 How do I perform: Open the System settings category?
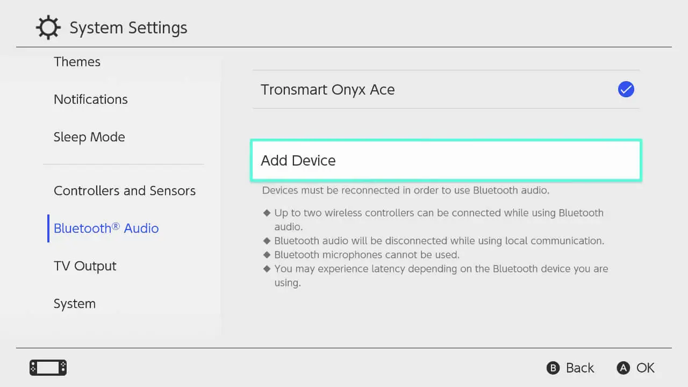coord(74,304)
